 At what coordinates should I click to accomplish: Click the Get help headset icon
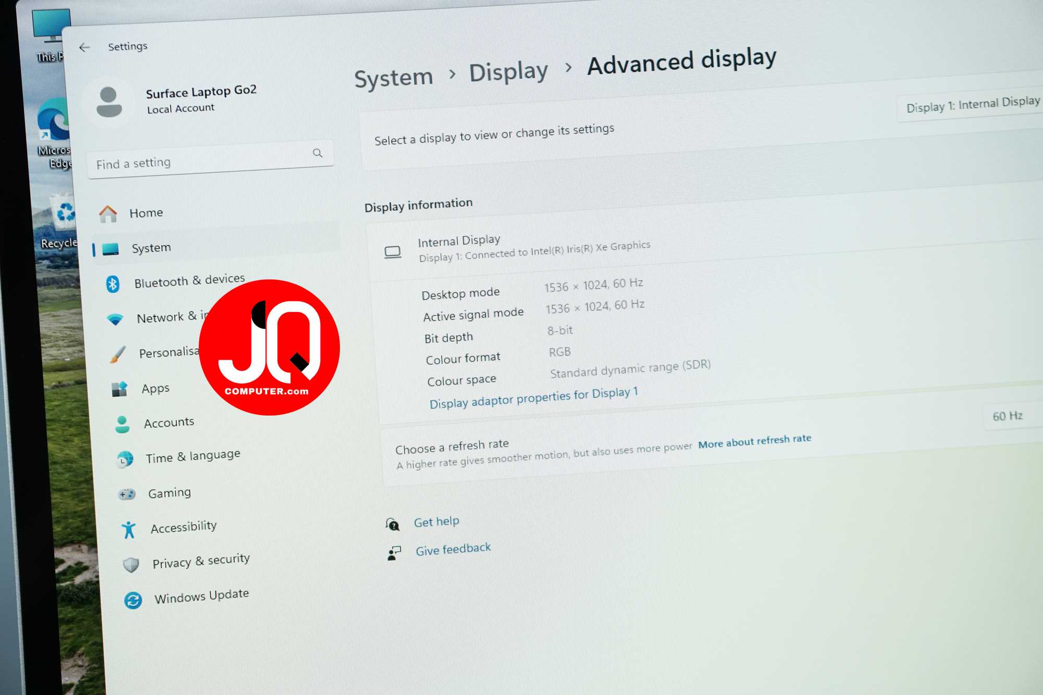coord(393,525)
